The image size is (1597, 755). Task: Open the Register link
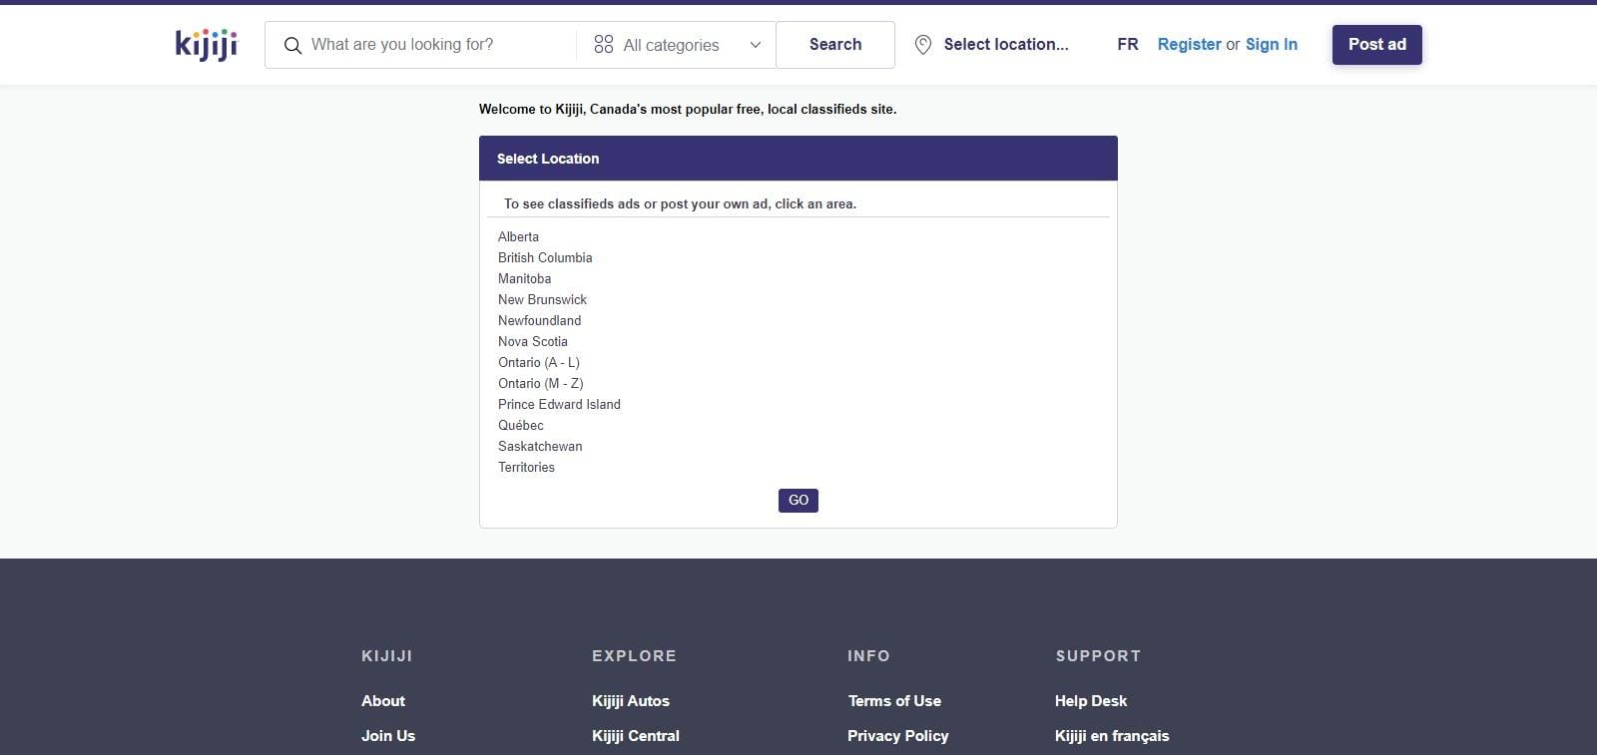(x=1189, y=44)
